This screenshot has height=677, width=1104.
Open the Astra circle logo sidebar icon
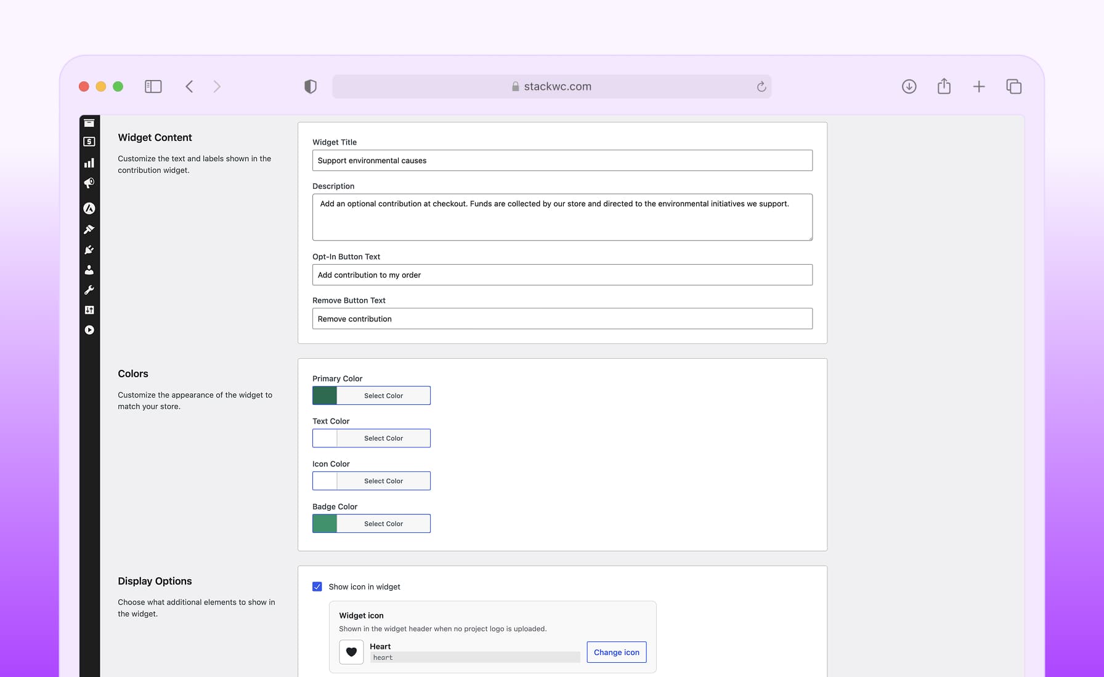click(89, 209)
